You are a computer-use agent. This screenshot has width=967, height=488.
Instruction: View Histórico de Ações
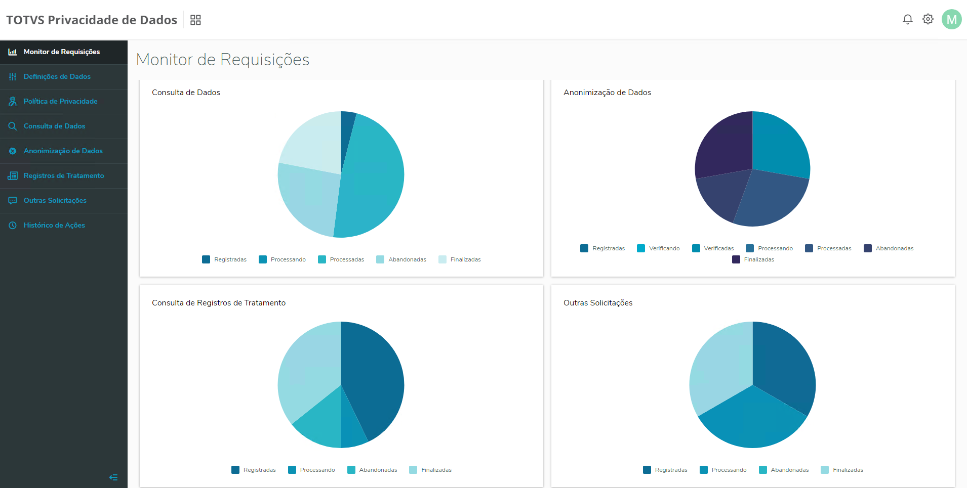(64, 226)
